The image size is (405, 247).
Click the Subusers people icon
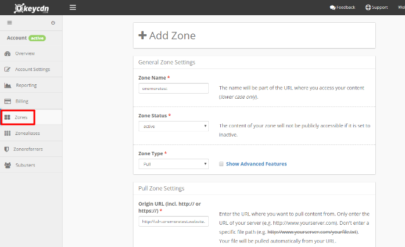(8, 165)
